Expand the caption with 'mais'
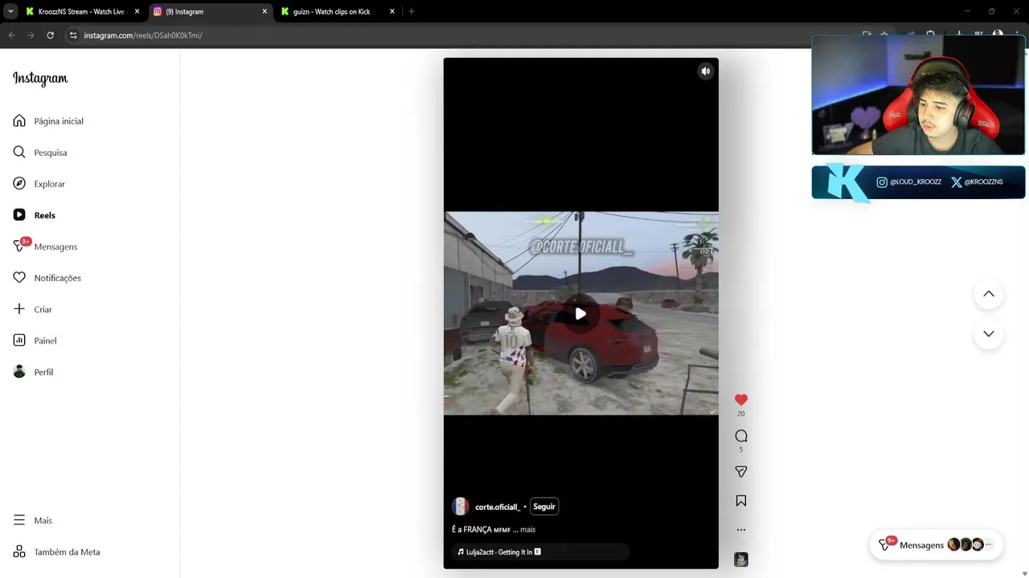Image resolution: width=1029 pixels, height=578 pixels. point(527,530)
